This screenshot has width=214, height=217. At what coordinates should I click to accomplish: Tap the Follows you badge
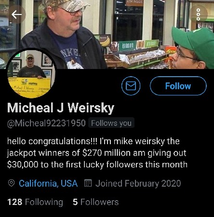pos(111,123)
